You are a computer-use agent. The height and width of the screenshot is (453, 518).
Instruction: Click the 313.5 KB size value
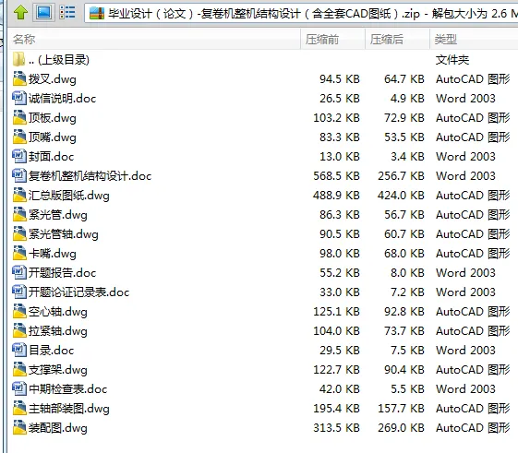coord(336,428)
